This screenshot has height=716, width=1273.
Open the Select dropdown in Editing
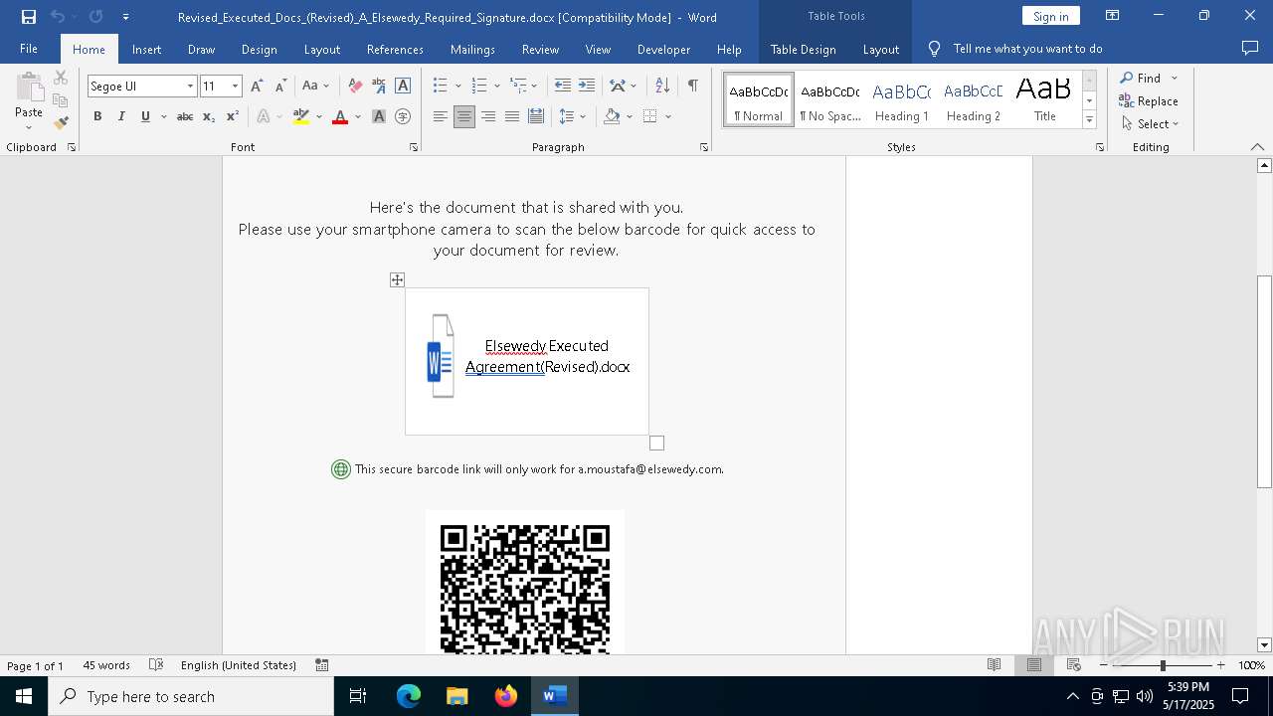click(x=1150, y=124)
